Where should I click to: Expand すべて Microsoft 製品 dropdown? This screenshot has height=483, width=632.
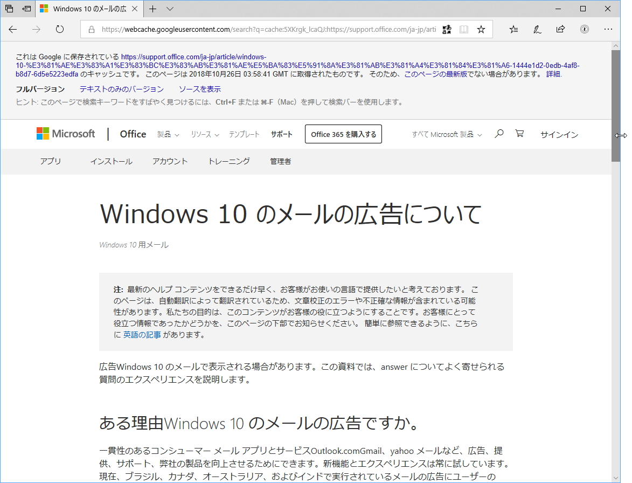click(446, 134)
